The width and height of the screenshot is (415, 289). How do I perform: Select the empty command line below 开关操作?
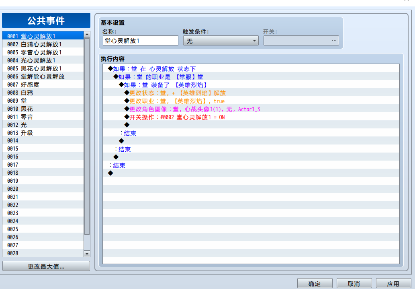click(251, 125)
